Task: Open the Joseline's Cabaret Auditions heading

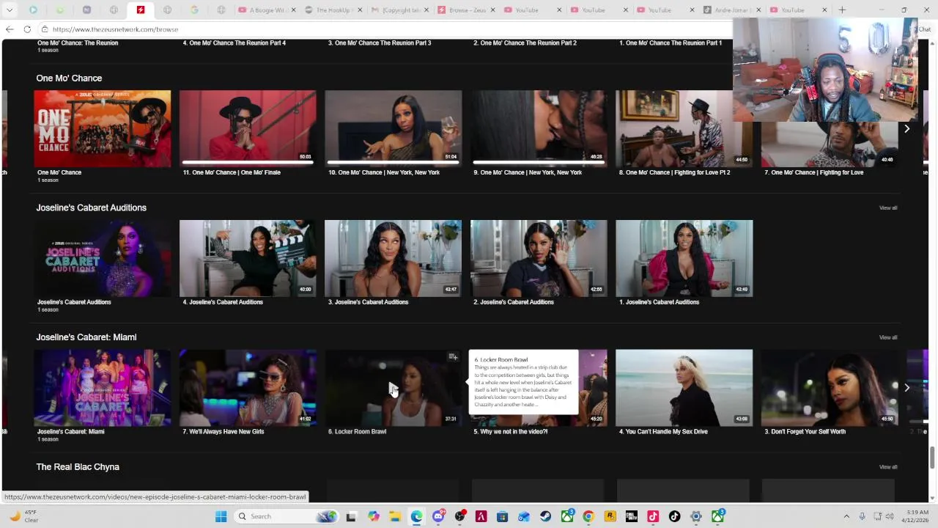Action: coord(92,208)
